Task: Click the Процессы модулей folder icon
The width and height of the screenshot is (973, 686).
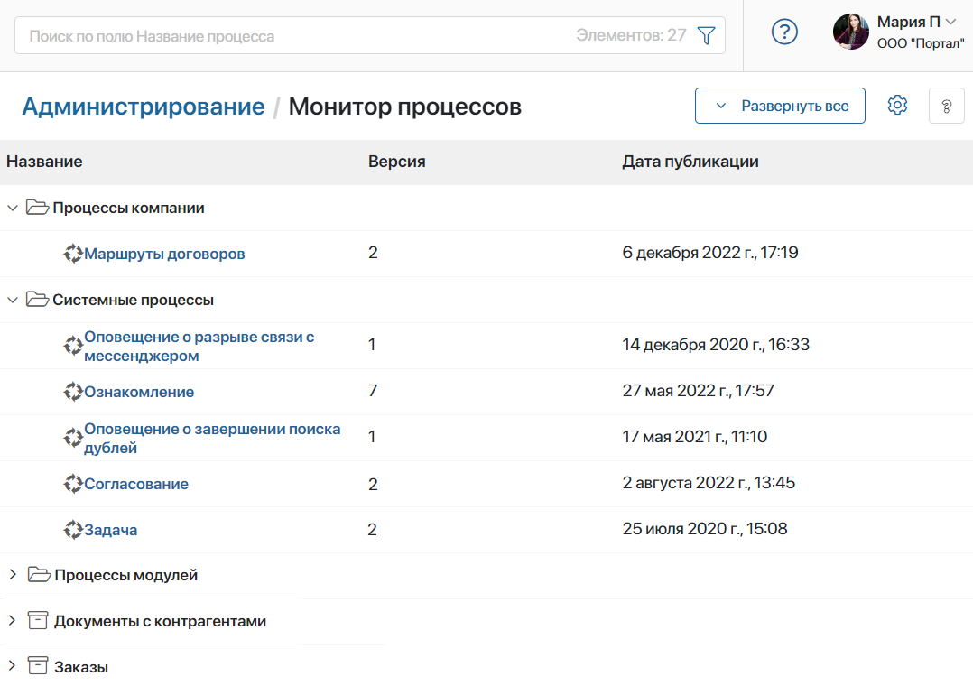Action: pyautogui.click(x=39, y=575)
